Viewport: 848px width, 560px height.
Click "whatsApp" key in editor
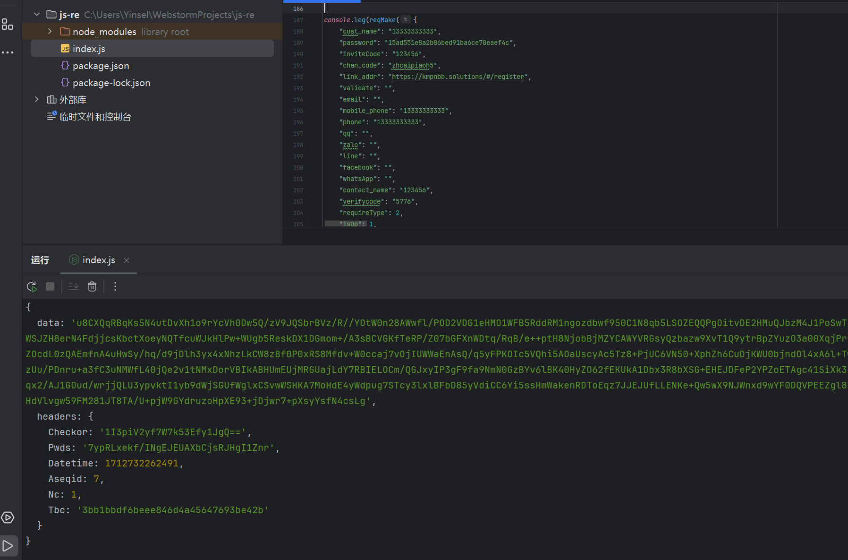[358, 179]
